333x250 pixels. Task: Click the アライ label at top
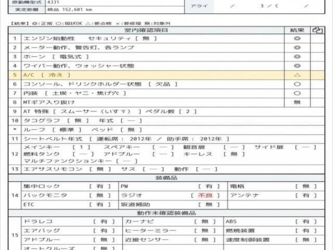tap(199, 6)
